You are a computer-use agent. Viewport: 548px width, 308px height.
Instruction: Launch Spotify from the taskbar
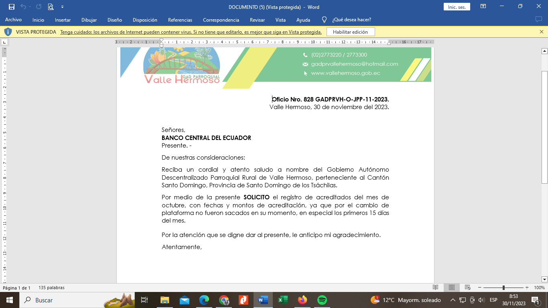point(322,300)
